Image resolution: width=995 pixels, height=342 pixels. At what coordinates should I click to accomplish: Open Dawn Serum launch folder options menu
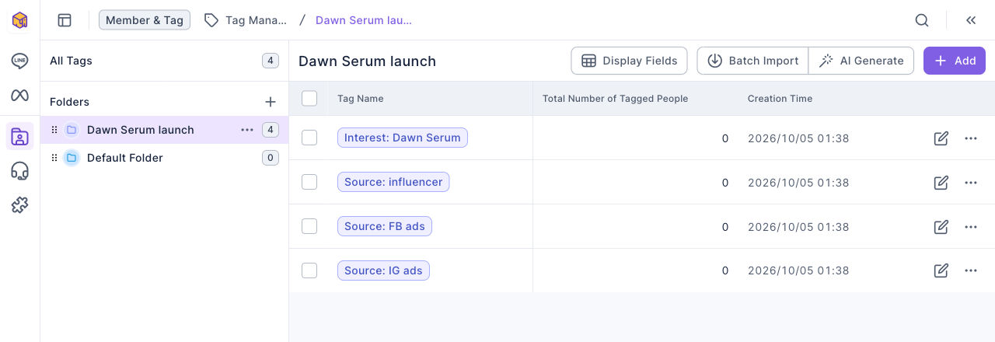click(x=247, y=130)
